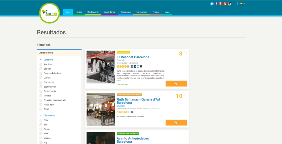Image resolution: width=282 pixels, height=144 pixels.
Task: Open Acanto Antigüedades photo thumbnail
Action: click(x=101, y=138)
